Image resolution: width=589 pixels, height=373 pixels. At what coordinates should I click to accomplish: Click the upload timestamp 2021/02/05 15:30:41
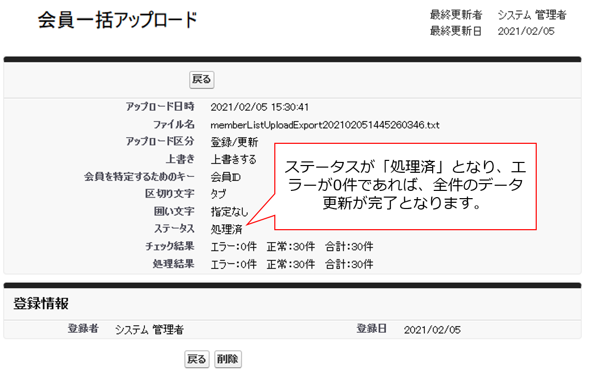259,108
